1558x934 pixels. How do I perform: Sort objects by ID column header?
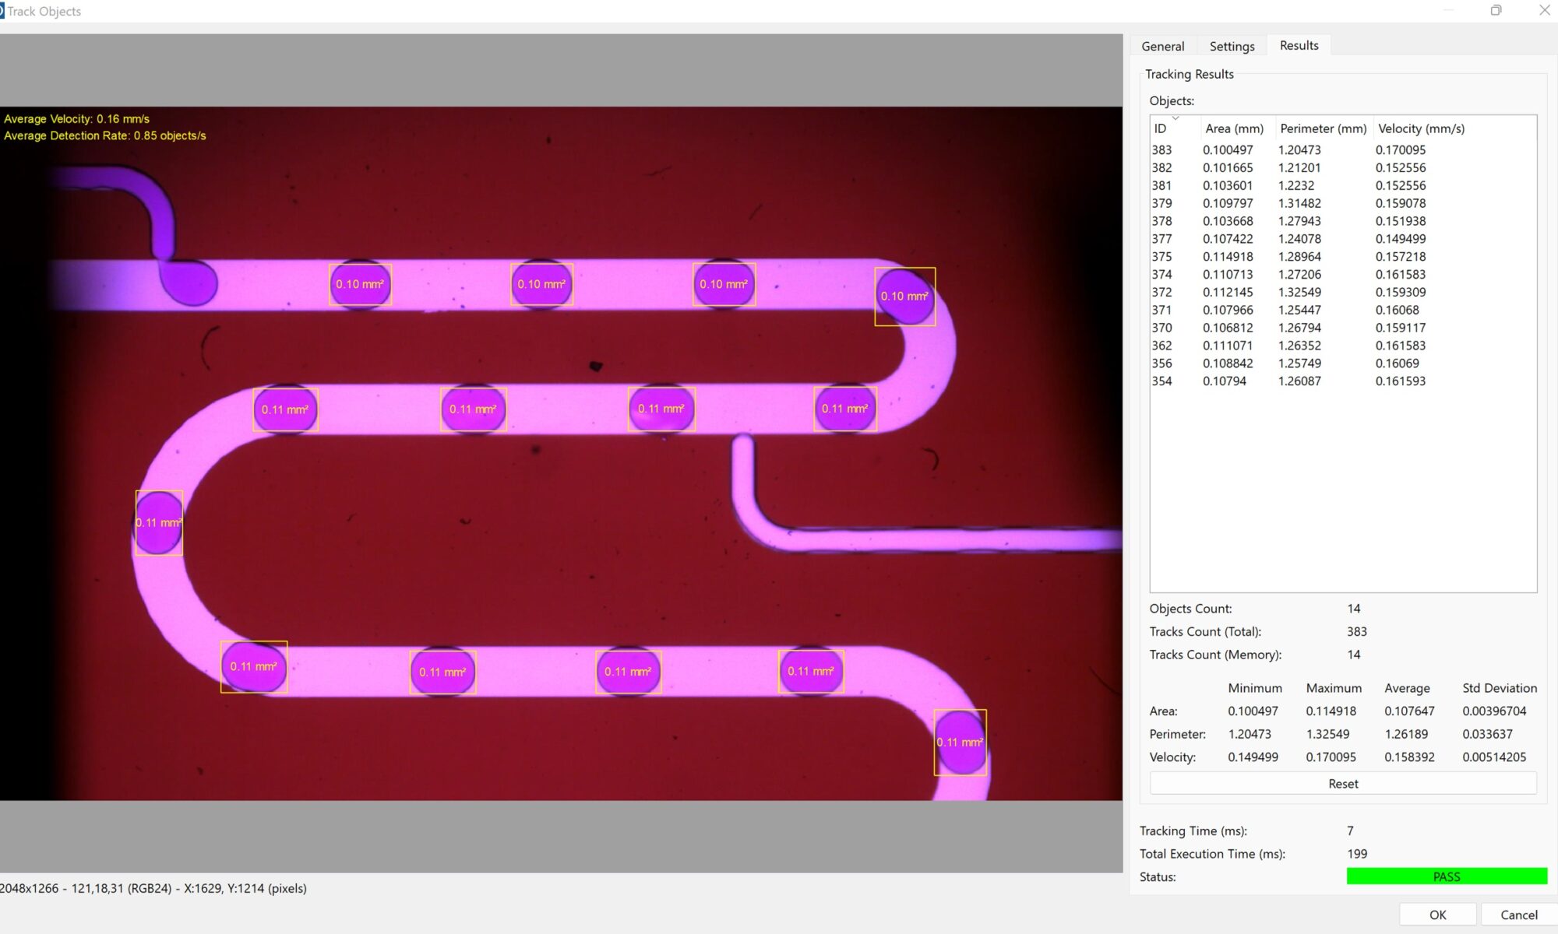(1160, 129)
